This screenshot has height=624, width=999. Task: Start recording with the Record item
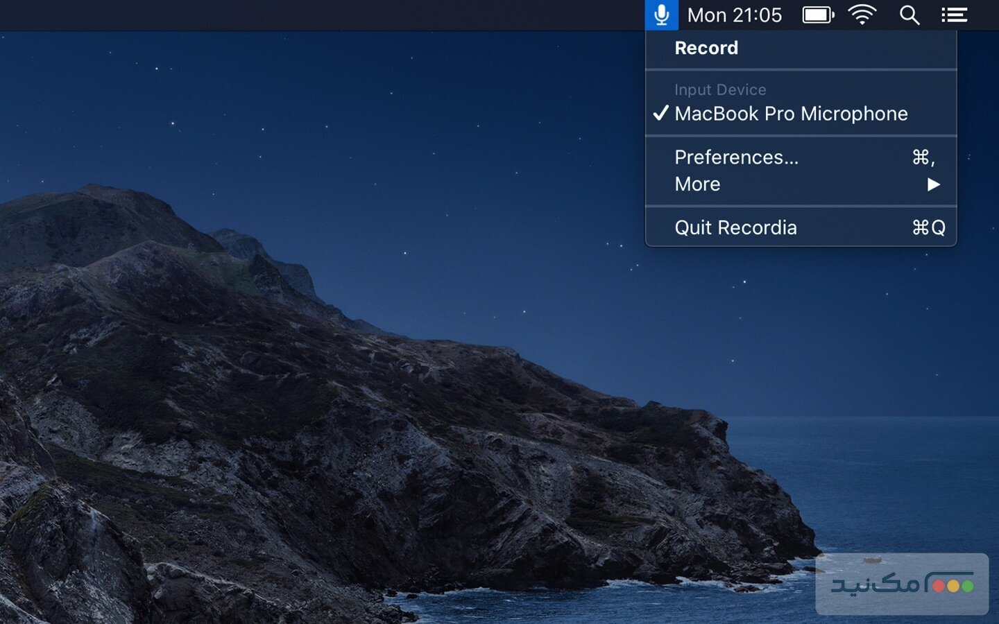click(706, 48)
